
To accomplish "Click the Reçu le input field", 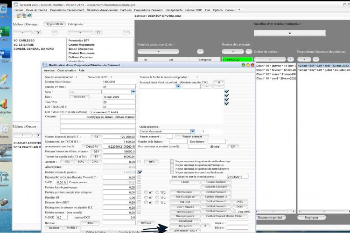I will click(x=238, y=223).
